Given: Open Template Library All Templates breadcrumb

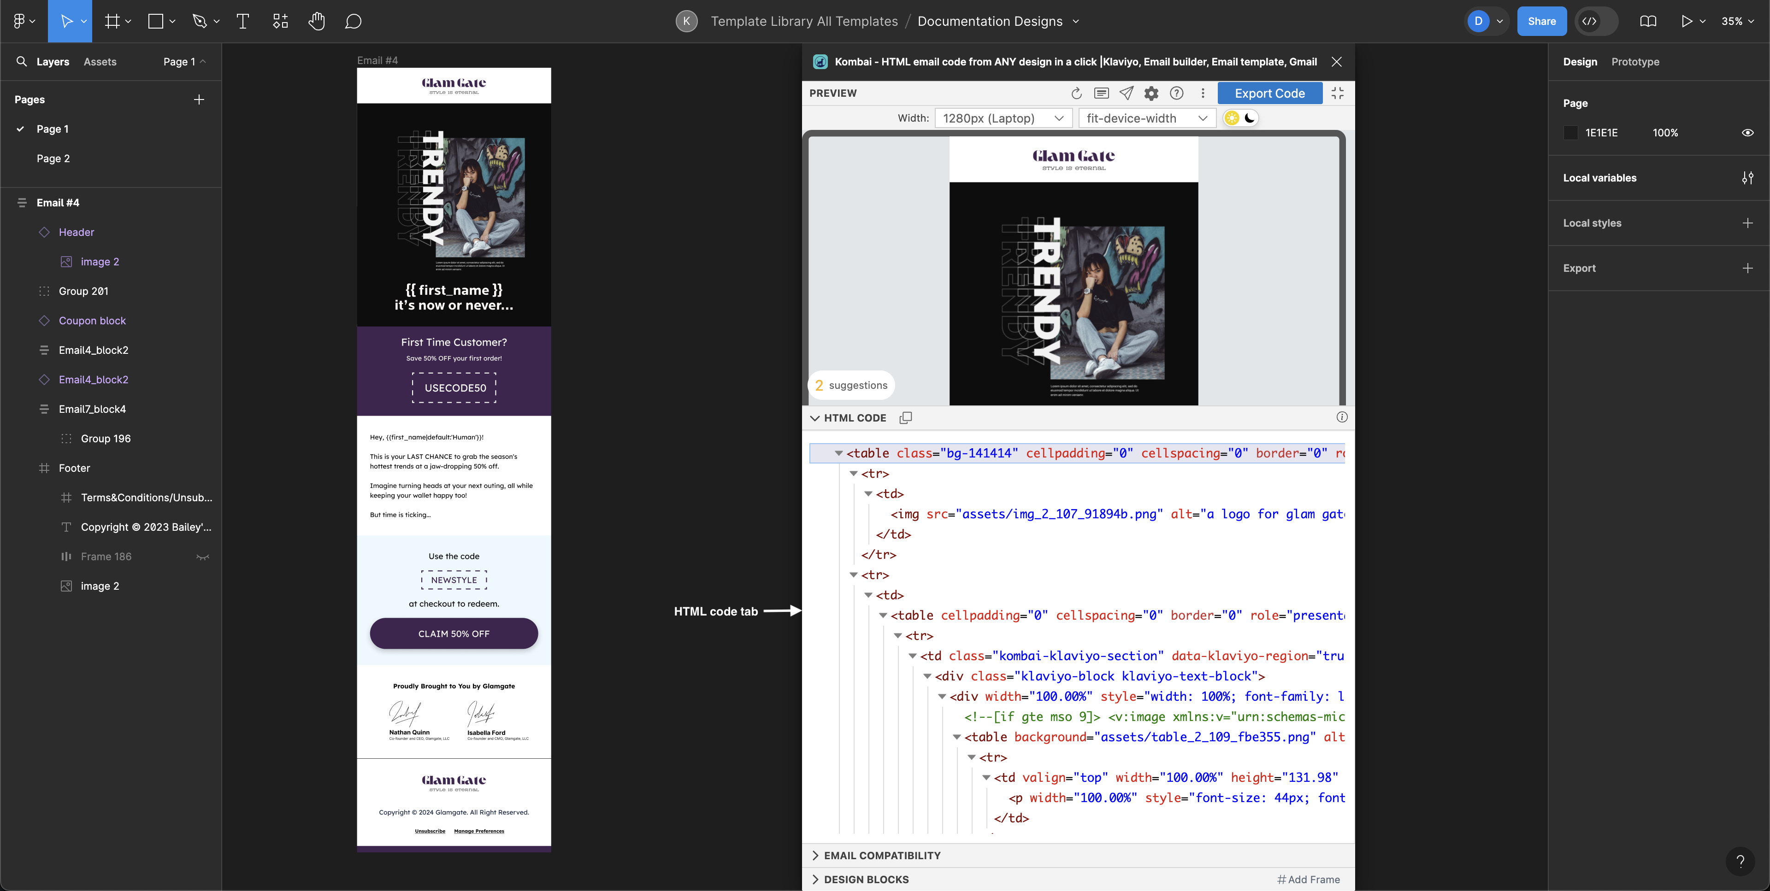Looking at the screenshot, I should click(x=804, y=21).
